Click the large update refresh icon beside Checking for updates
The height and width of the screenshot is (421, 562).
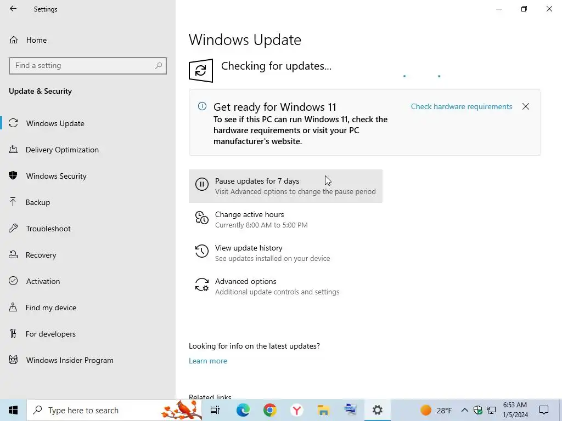pyautogui.click(x=201, y=71)
